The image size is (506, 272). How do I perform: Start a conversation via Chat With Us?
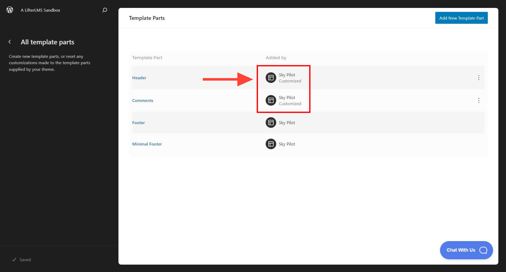point(460,250)
